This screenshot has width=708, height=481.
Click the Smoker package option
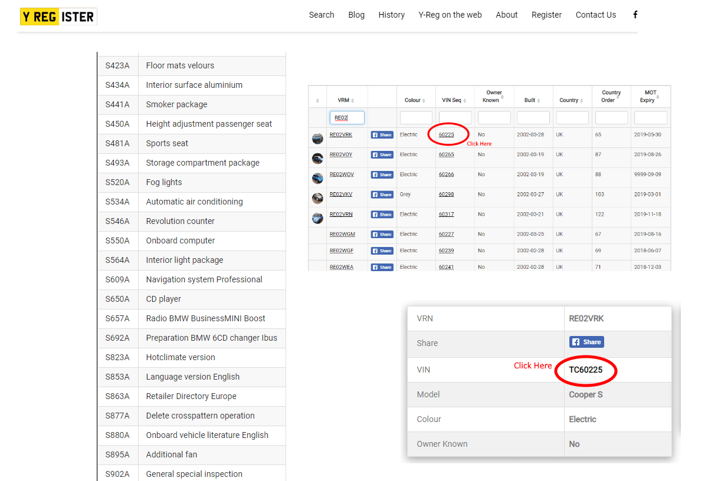[176, 104]
